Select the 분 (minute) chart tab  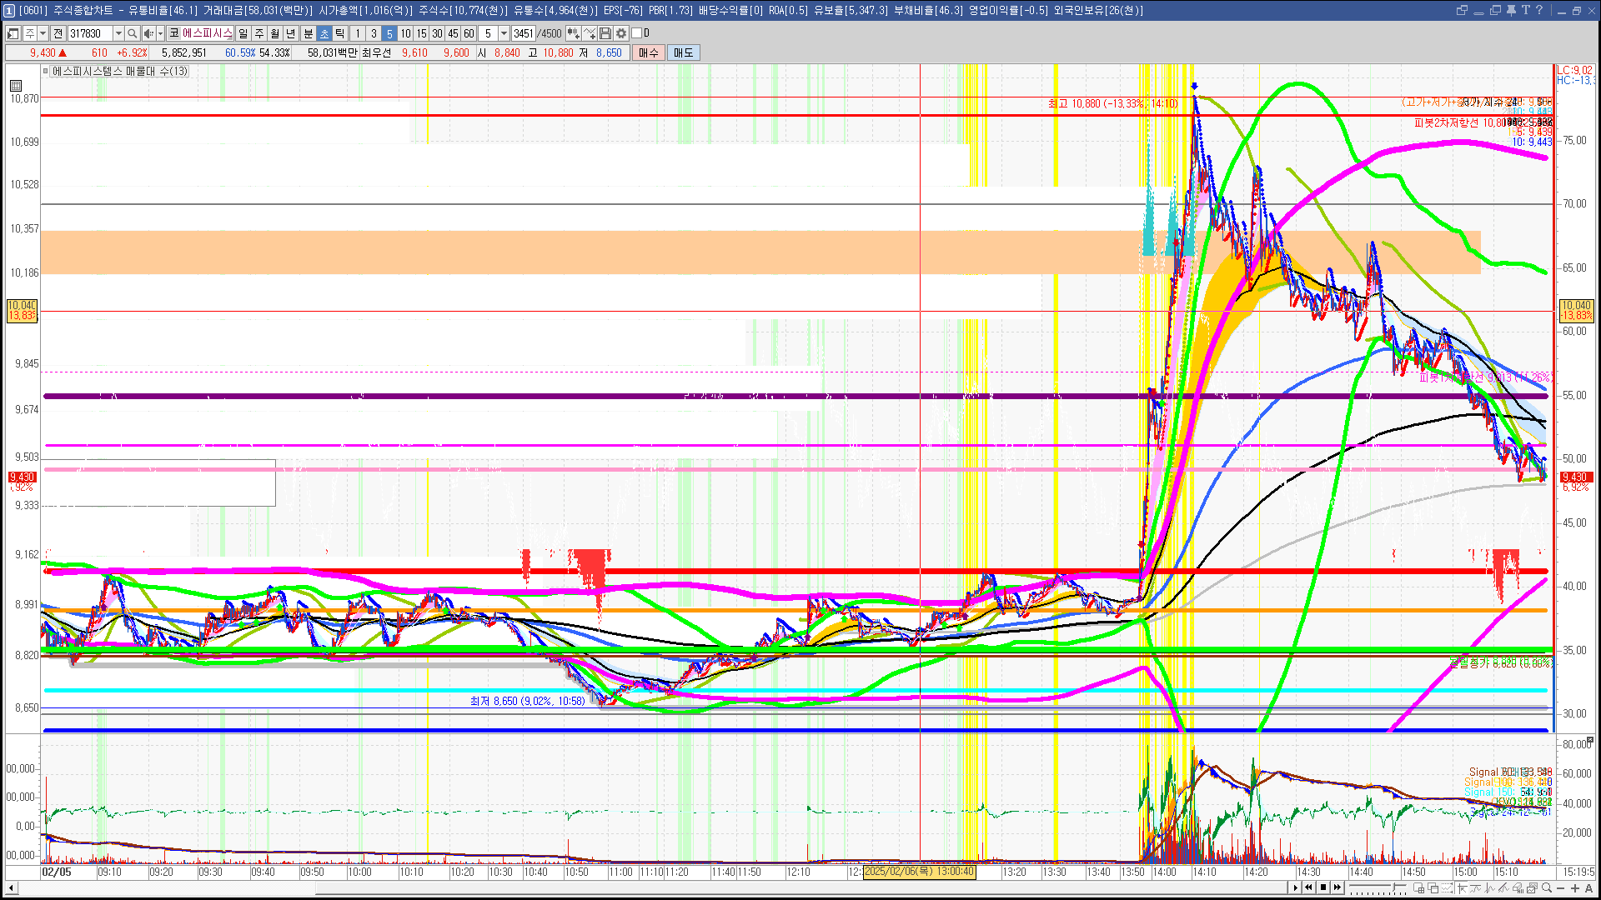click(308, 33)
